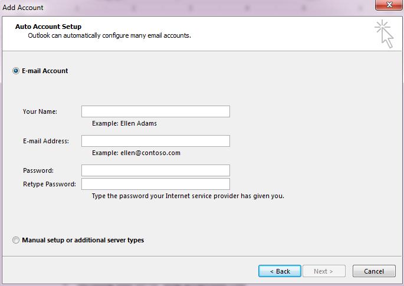
Task: Click the Retype Password label
Action: (50, 184)
